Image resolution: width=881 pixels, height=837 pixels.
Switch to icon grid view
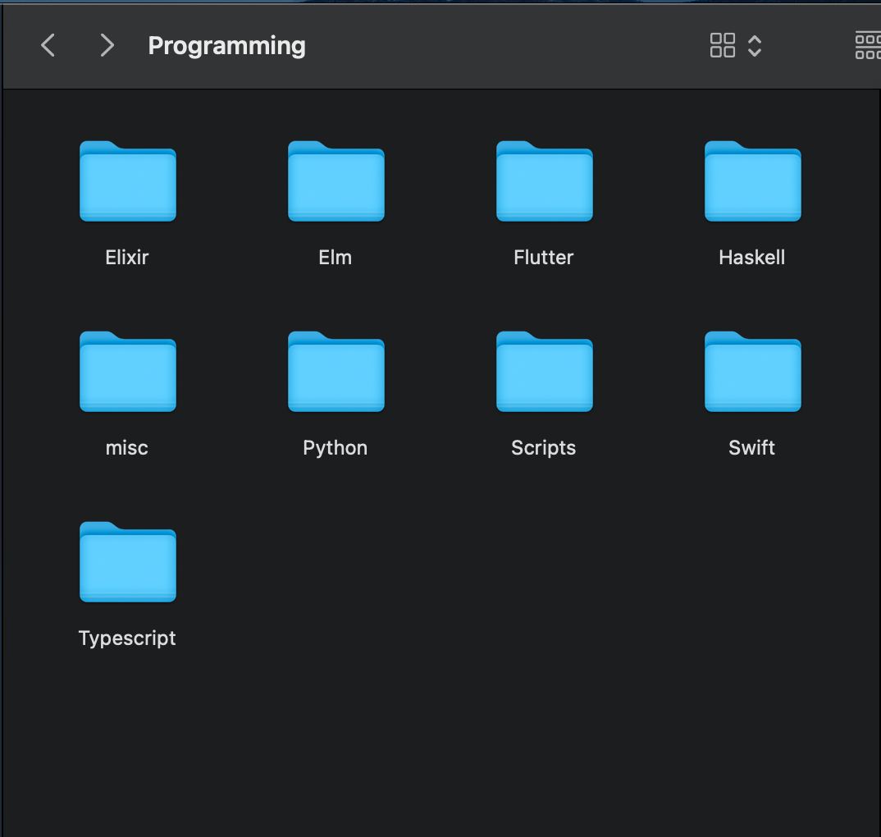(722, 45)
